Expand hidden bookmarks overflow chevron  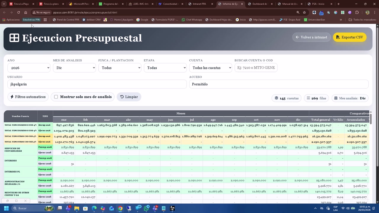[x=341, y=20]
